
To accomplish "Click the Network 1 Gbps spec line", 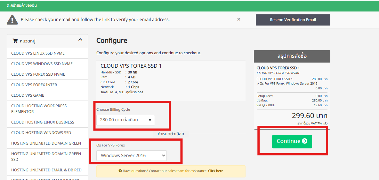I will [x=120, y=87].
